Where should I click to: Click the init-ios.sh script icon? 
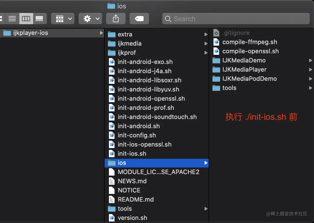(x=112, y=154)
